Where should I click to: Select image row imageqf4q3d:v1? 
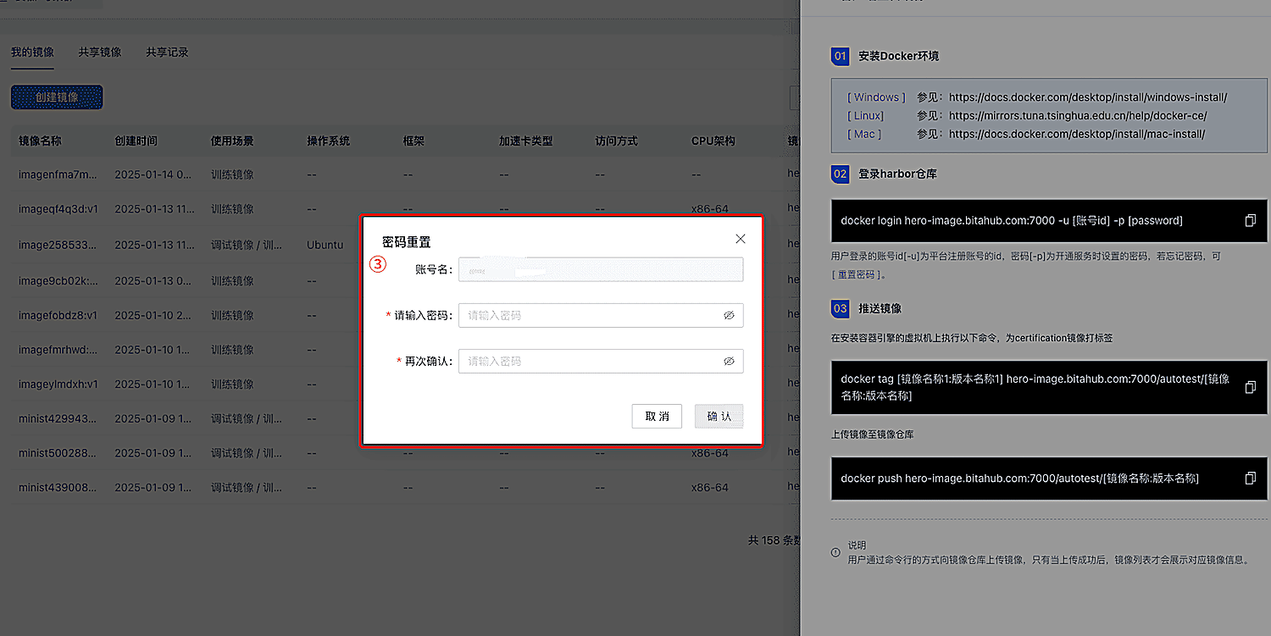[400, 208]
